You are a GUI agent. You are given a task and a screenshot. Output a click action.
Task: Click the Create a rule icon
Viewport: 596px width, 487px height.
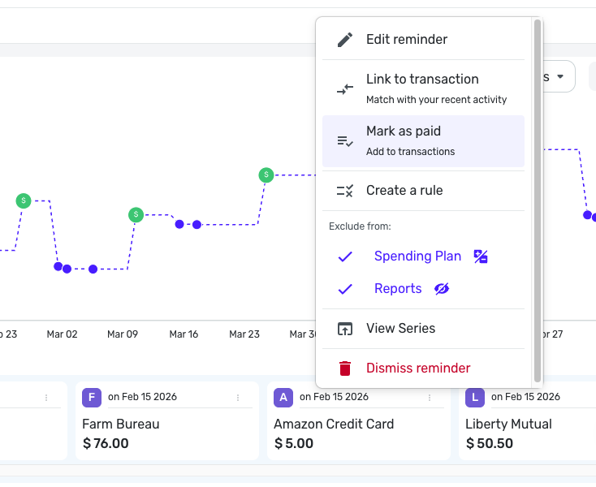point(345,191)
